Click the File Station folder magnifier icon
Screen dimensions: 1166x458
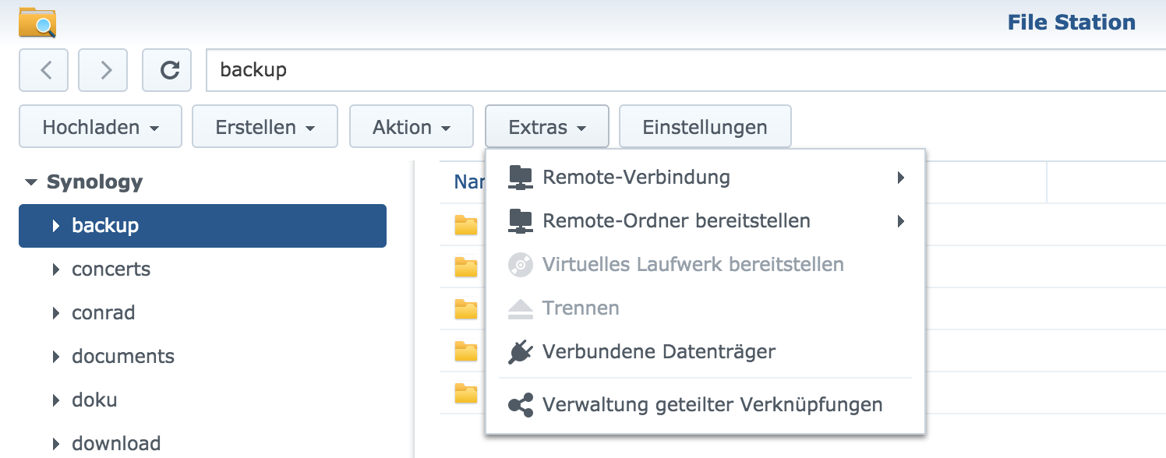37,23
